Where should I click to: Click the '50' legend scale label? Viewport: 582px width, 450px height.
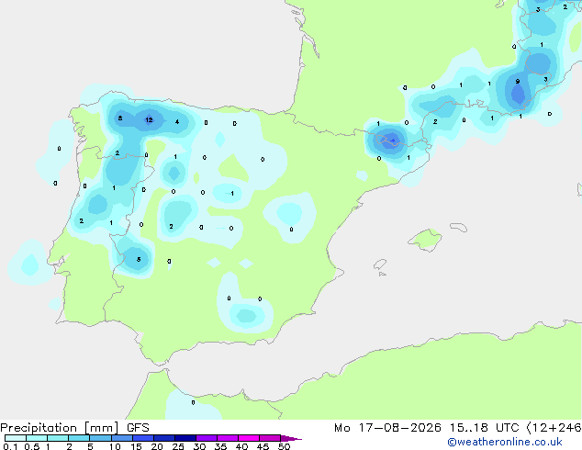284,446
